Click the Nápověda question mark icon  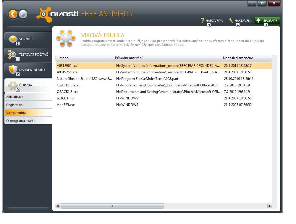click(203, 20)
